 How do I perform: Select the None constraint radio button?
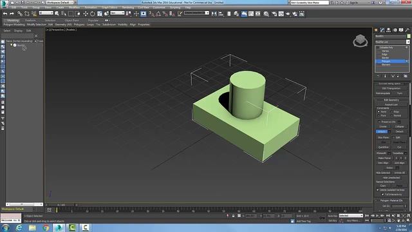379,111
